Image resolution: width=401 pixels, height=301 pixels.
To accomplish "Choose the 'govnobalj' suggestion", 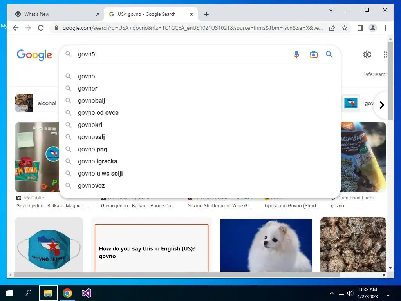I will tap(200, 101).
